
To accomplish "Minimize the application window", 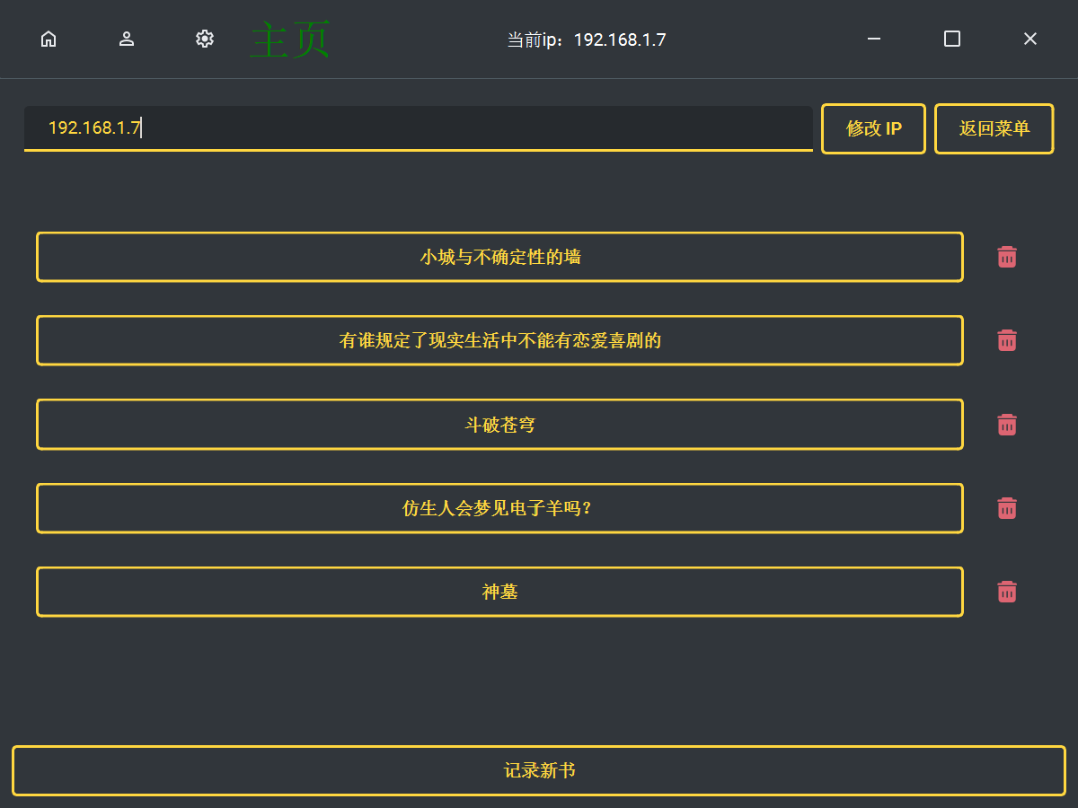I will (874, 39).
